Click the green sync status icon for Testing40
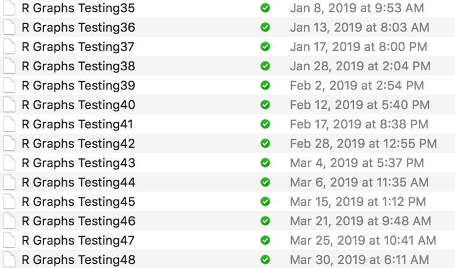Viewport: 455px width, 268px height. point(266,105)
